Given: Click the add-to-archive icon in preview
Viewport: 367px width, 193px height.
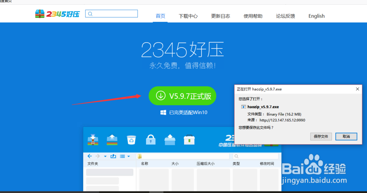Looking at the screenshot, I should (x=93, y=140).
